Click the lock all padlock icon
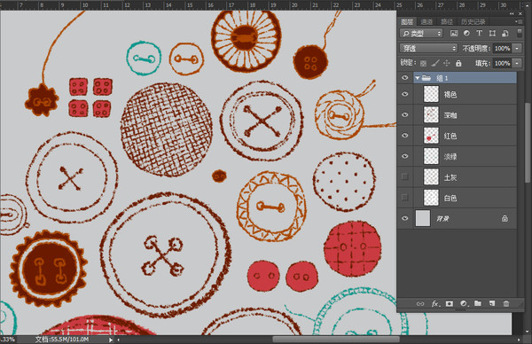Screen dimensions: 532x344 (458, 63)
